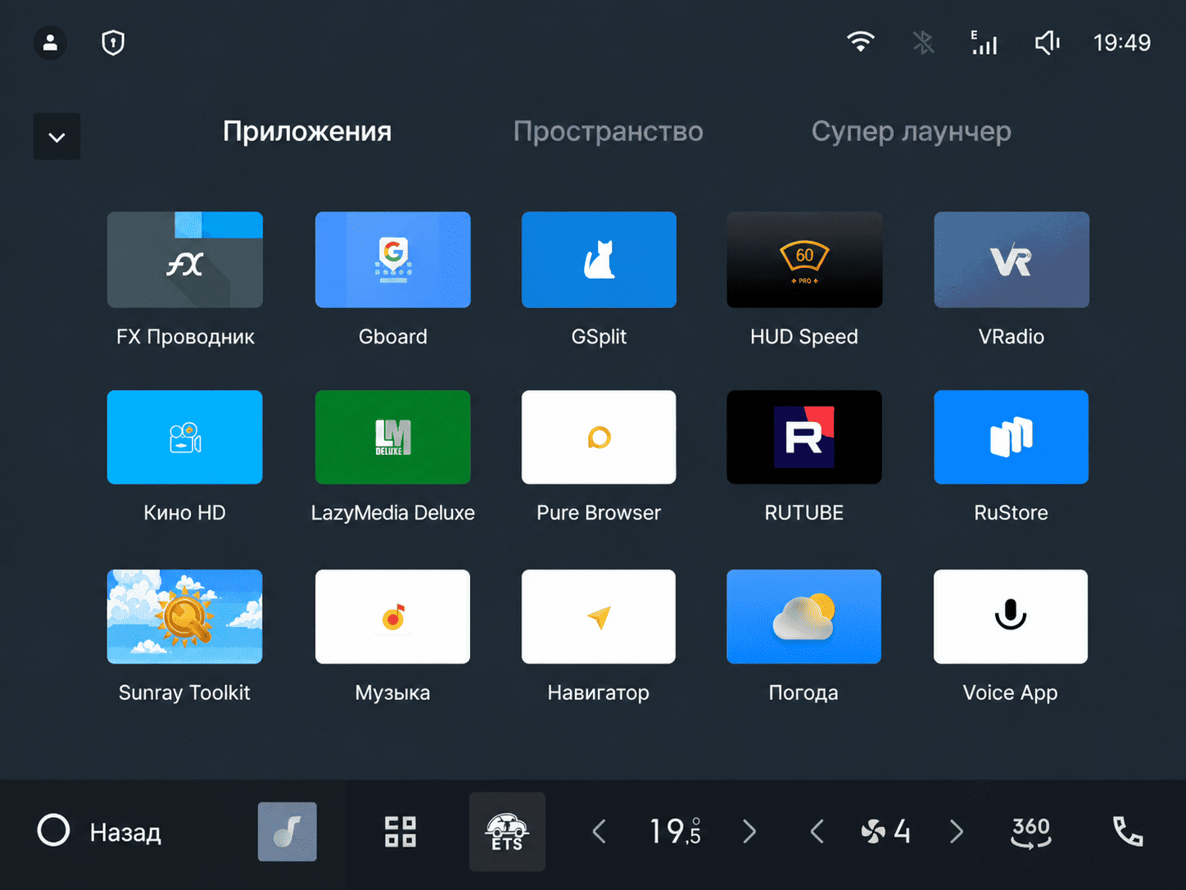1186x890 pixels.
Task: Collapse the launcher with the chevron button
Action: 57,137
